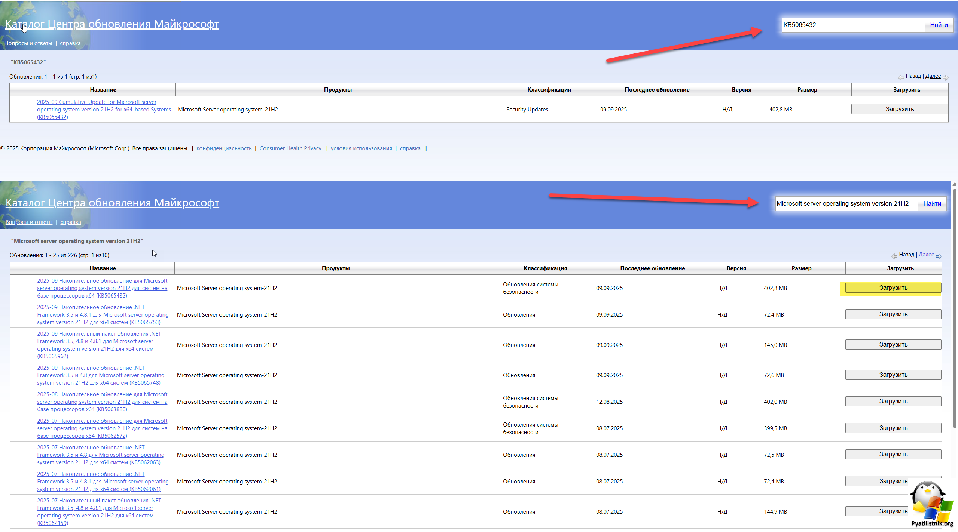958x532 pixels.
Task: Click the next page arrow icon in lower results
Action: pos(939,256)
